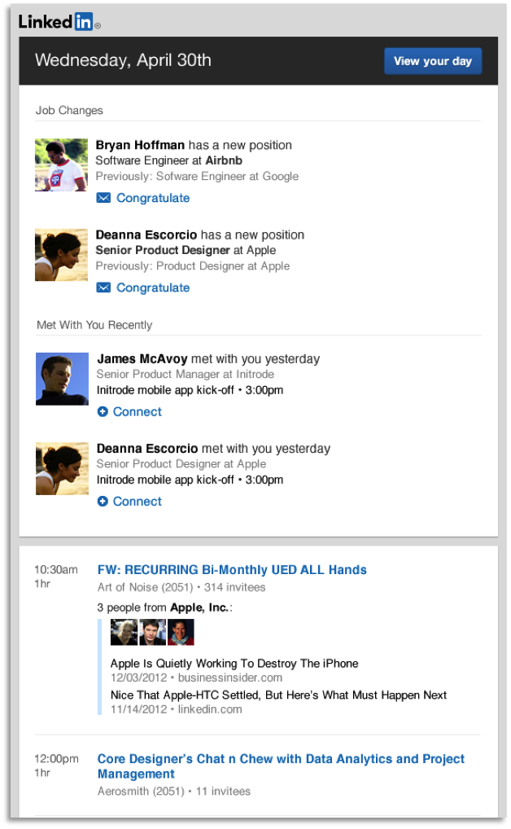Click plus icon under Deanna Escorcio meeting
The height and width of the screenshot is (829, 511).
103,501
